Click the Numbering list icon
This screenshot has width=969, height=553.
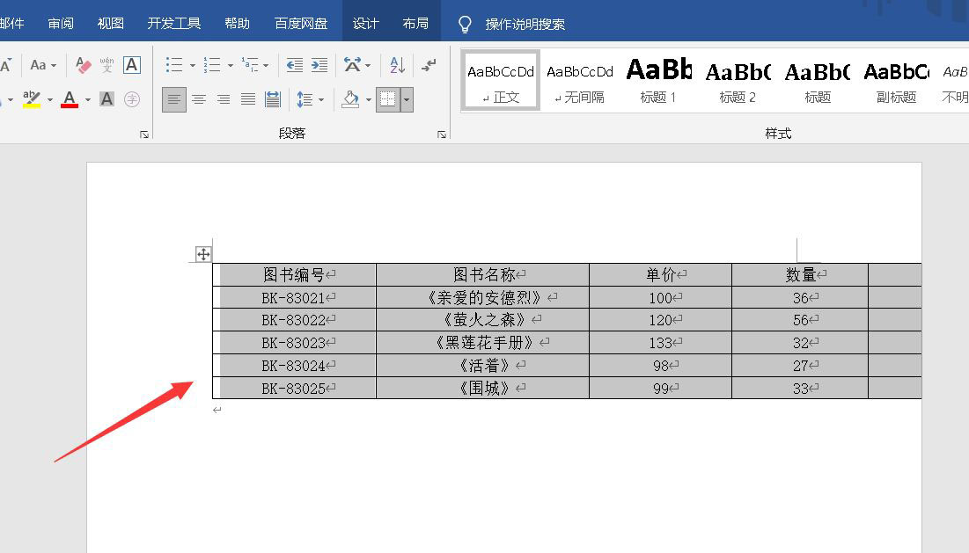point(212,65)
